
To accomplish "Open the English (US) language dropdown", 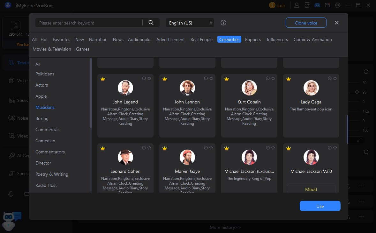I will (x=190, y=23).
